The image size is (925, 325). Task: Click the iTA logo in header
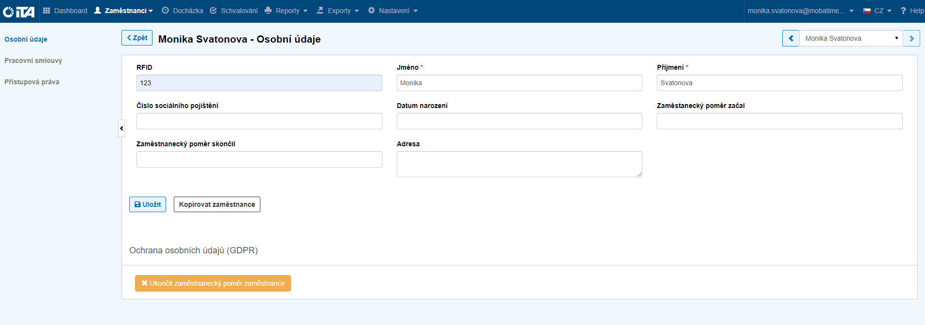(19, 11)
